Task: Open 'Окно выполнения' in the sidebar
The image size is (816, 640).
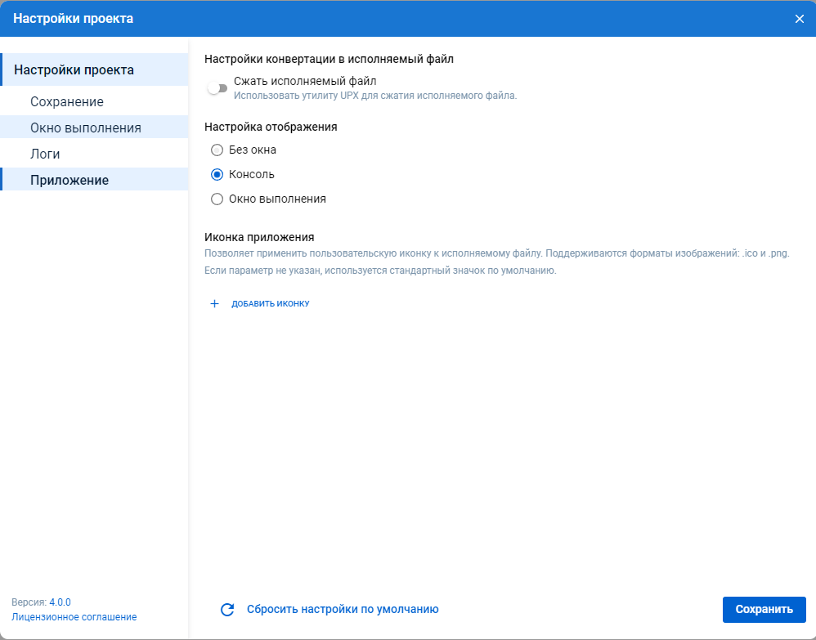Action: coord(94,128)
